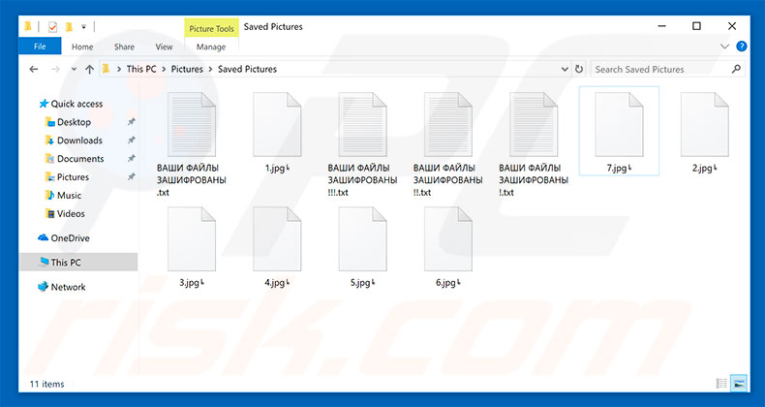Viewport: 765px width, 407px height.
Task: Click the Properties quick access toolbar icon
Action: [x=52, y=27]
